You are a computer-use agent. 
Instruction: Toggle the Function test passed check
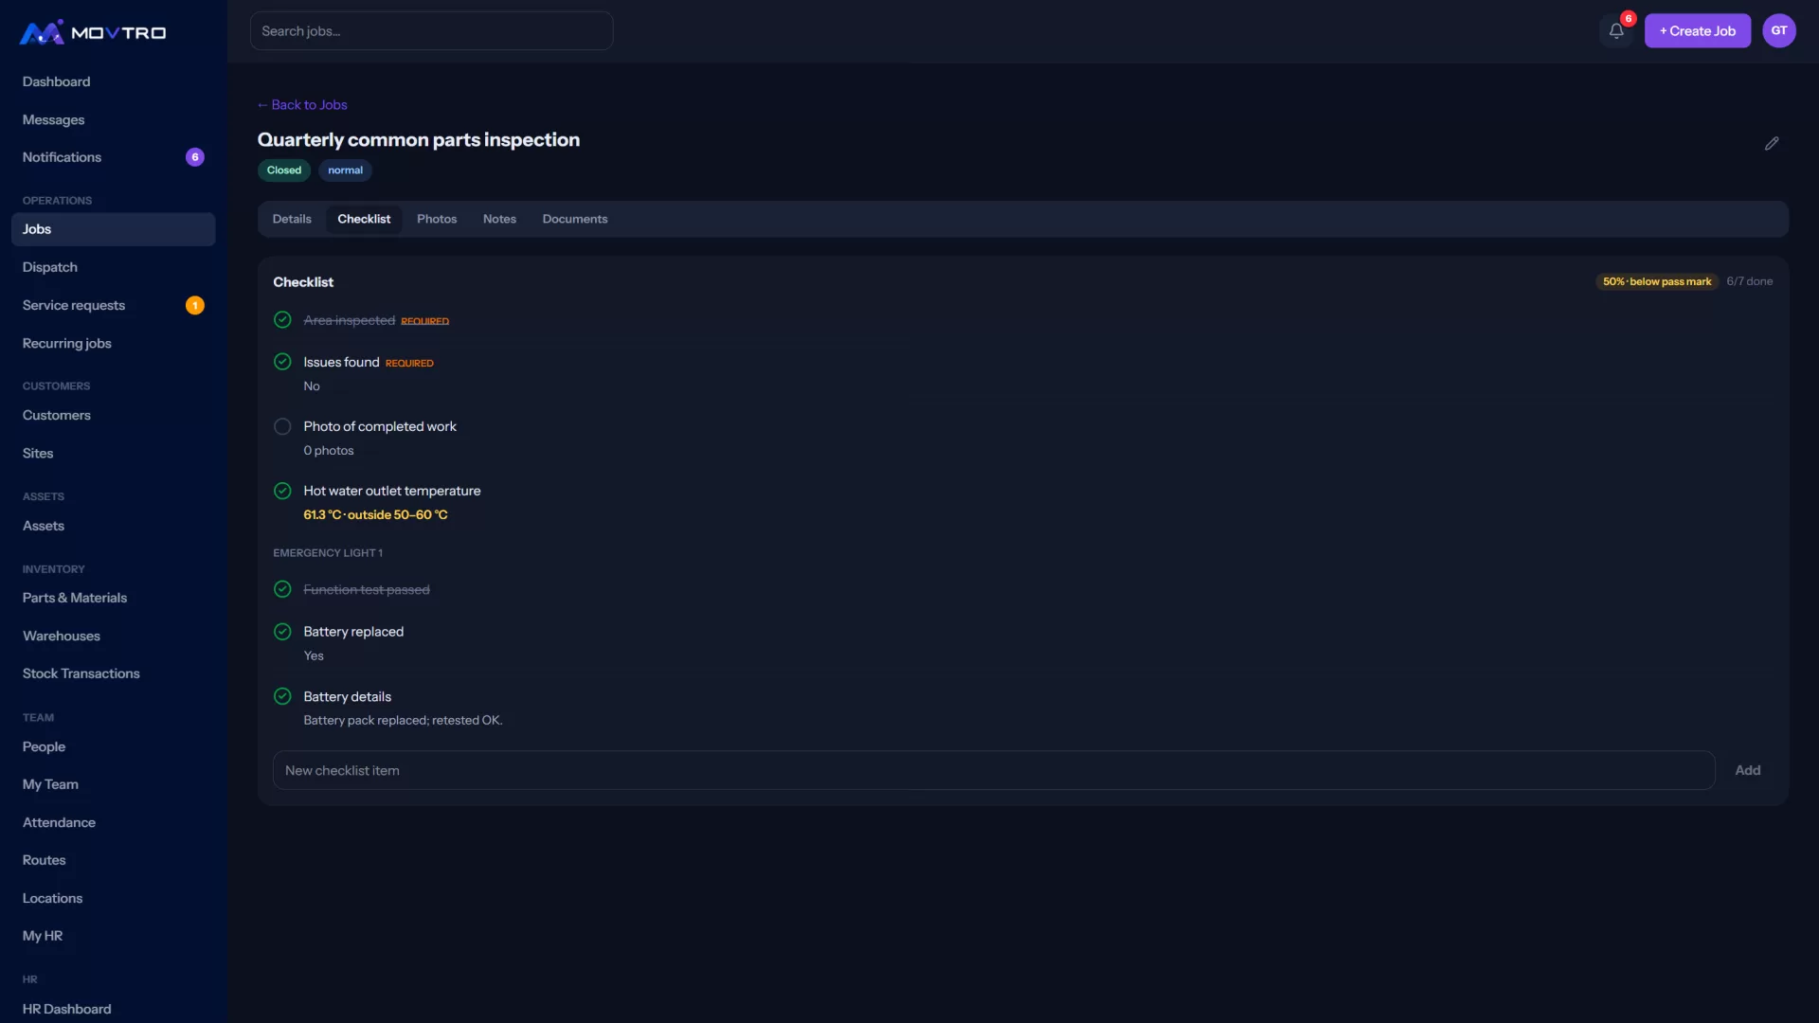click(x=282, y=589)
